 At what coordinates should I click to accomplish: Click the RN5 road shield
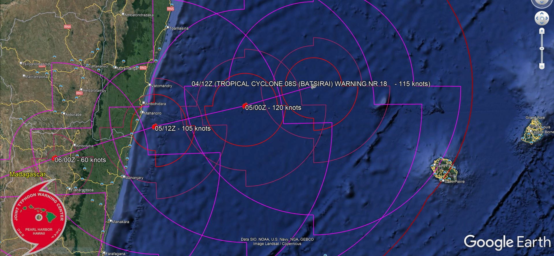point(170,9)
